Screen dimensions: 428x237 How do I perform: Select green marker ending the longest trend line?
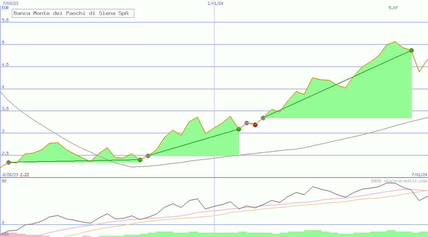[x=412, y=50]
